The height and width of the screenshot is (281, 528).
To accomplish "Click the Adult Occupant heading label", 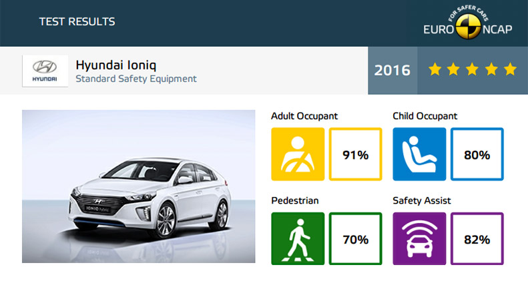I will [304, 116].
